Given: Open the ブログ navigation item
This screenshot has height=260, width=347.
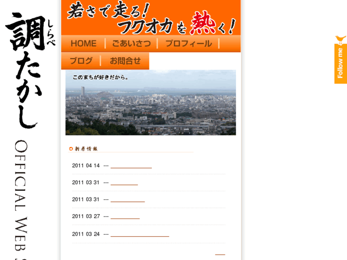Looking at the screenshot, I should coord(81,61).
